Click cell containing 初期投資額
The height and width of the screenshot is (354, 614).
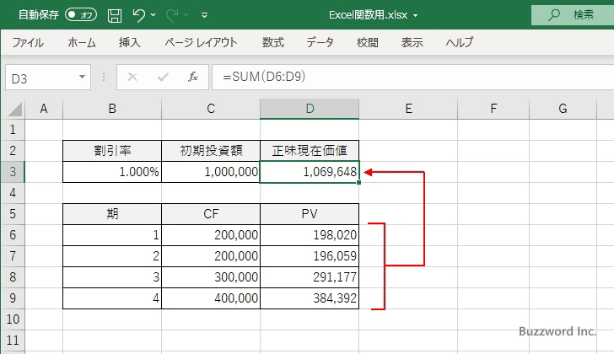211,151
